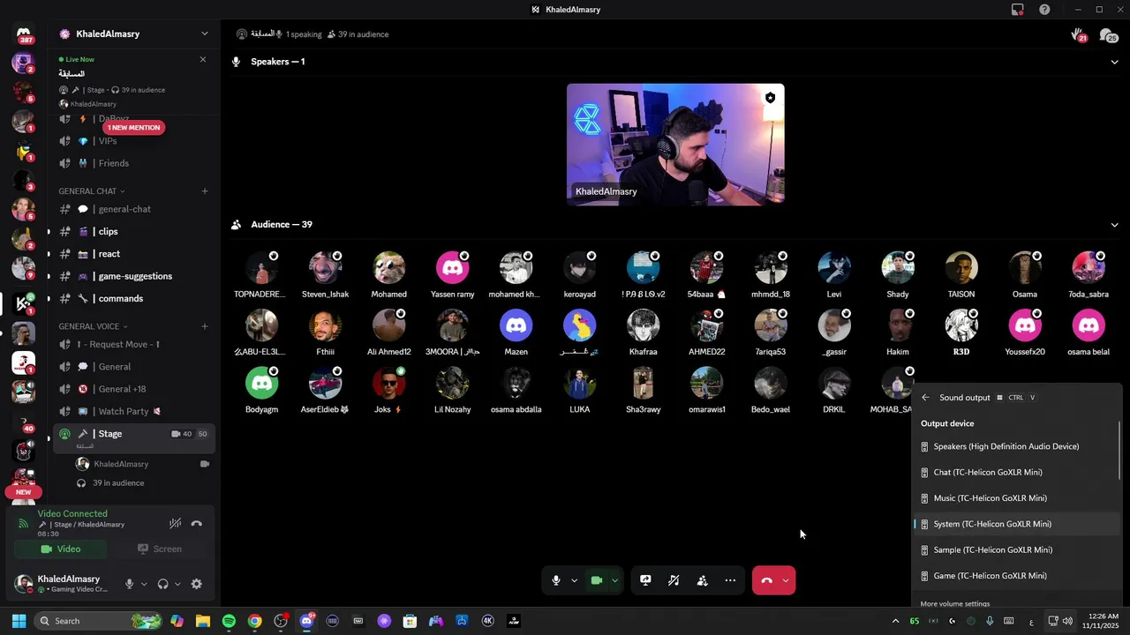Open input device arrow beside user mic
The width and height of the screenshot is (1130, 635).
[144, 584]
